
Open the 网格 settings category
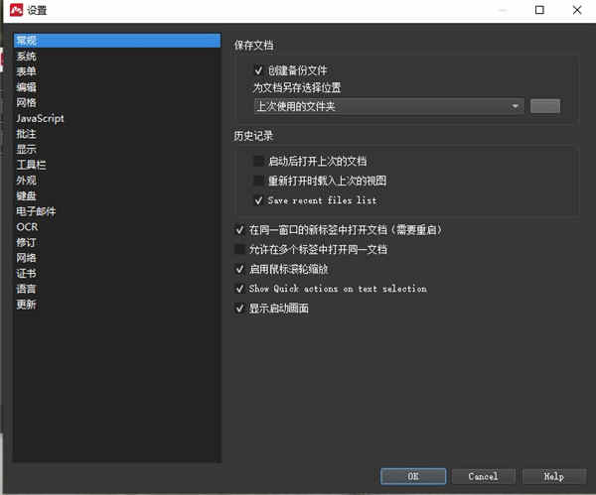pyautogui.click(x=117, y=102)
